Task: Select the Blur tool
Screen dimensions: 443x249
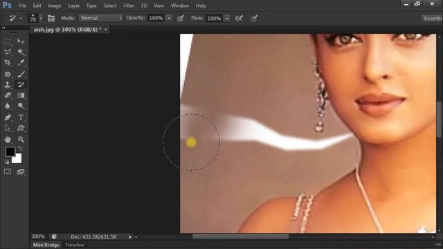Action: click(8, 106)
